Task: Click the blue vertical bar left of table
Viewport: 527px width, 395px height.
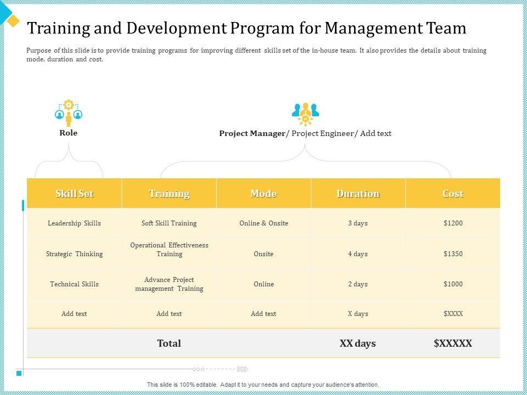Action: tap(23, 205)
